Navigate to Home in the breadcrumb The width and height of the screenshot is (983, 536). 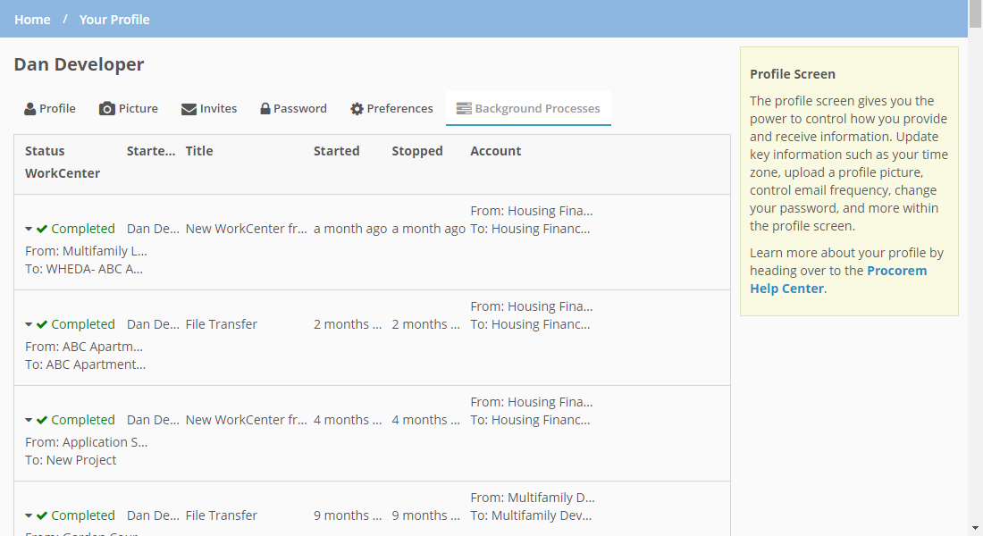32,20
